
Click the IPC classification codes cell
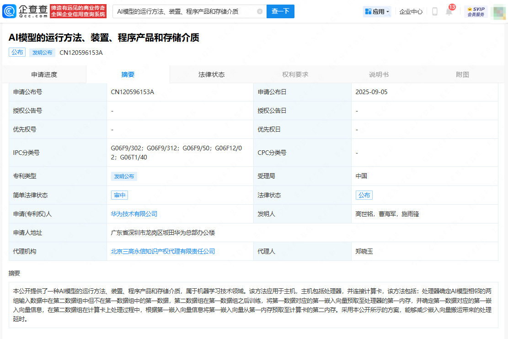tap(180, 153)
